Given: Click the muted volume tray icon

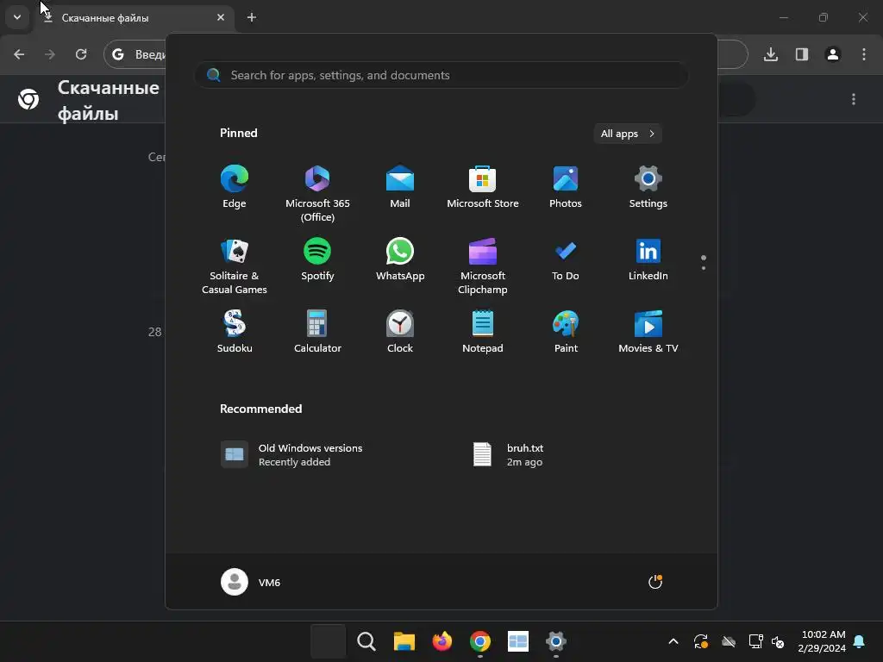Looking at the screenshot, I should [779, 641].
